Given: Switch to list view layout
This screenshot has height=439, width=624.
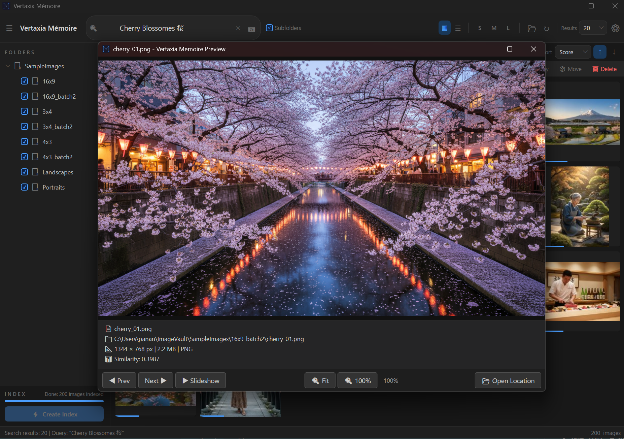Looking at the screenshot, I should 458,28.
